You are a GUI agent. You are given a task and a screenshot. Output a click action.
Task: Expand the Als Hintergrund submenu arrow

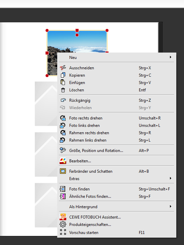171,207
